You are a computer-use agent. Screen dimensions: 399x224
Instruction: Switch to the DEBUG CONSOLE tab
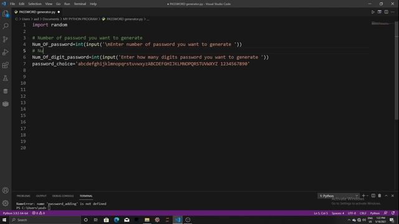tap(63, 196)
